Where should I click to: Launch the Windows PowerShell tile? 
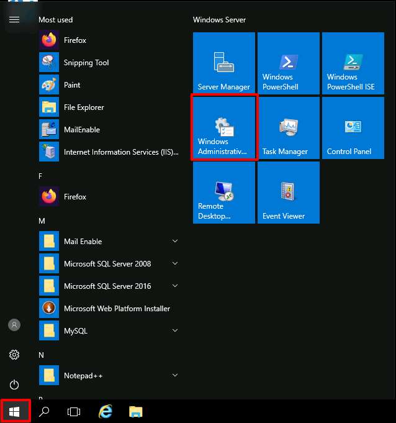tap(289, 63)
